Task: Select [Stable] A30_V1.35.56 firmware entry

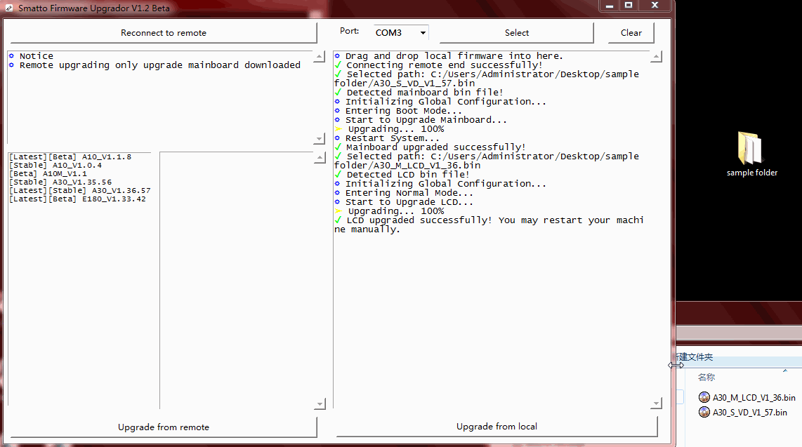Action: (x=60, y=182)
